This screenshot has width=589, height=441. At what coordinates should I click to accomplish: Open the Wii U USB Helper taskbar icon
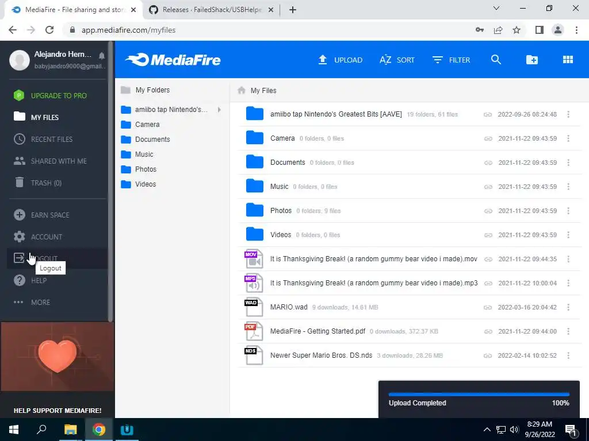click(127, 430)
